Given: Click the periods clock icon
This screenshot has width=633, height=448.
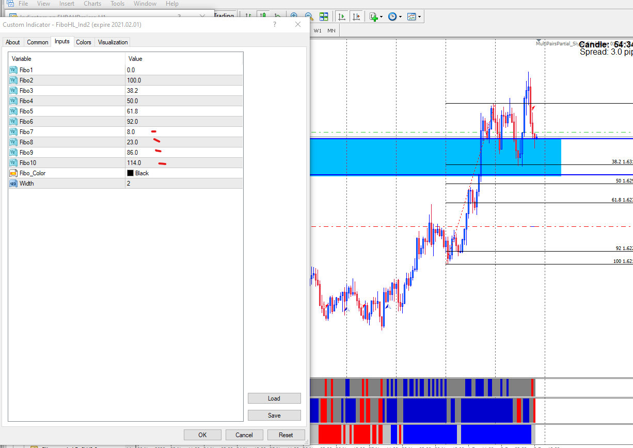Looking at the screenshot, I should click(x=392, y=16).
